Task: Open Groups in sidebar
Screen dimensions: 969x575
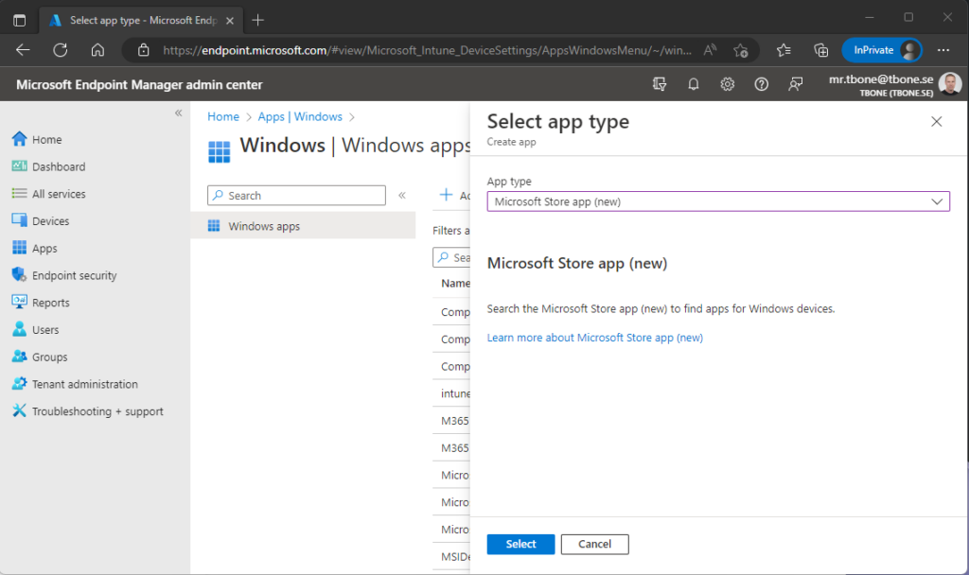Action: pos(40,357)
